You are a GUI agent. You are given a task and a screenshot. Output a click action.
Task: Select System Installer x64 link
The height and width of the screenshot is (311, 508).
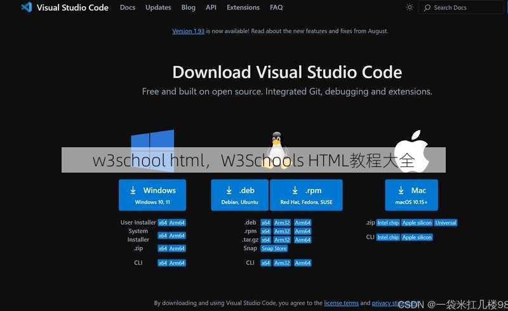coord(163,235)
